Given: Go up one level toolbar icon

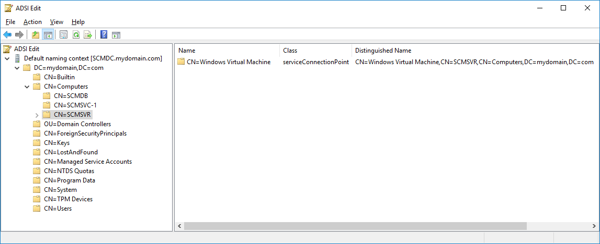Looking at the screenshot, I should pyautogui.click(x=36, y=35).
